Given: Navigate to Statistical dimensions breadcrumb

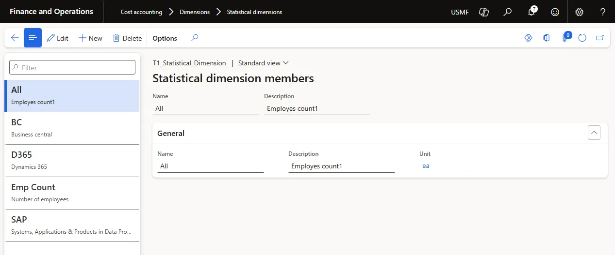Looking at the screenshot, I should [254, 12].
